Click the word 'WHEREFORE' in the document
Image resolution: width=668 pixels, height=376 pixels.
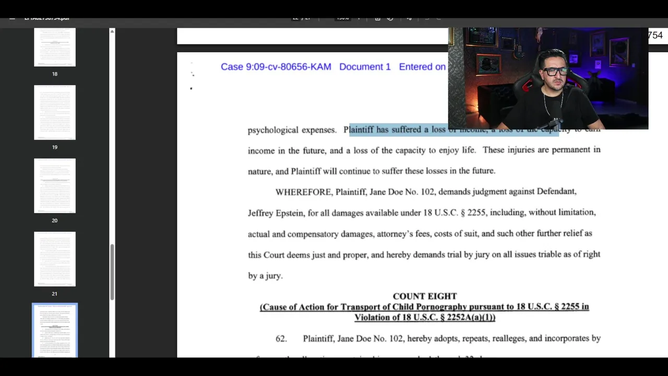click(303, 192)
